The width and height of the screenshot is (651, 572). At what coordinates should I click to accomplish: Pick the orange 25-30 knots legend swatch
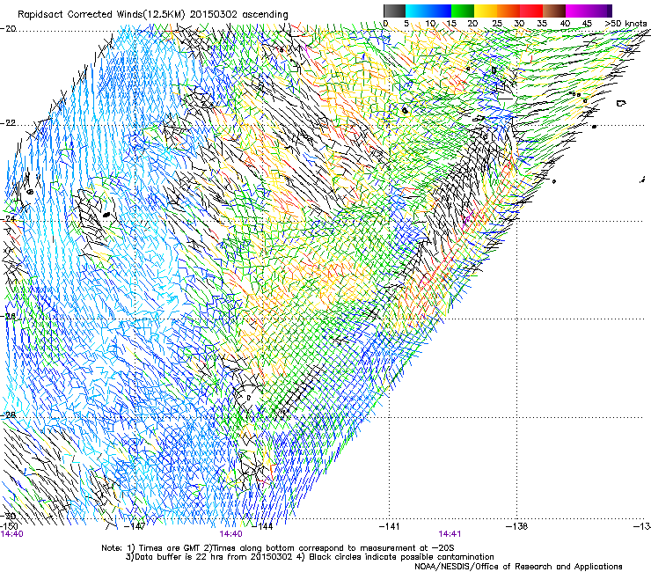pos(508,11)
